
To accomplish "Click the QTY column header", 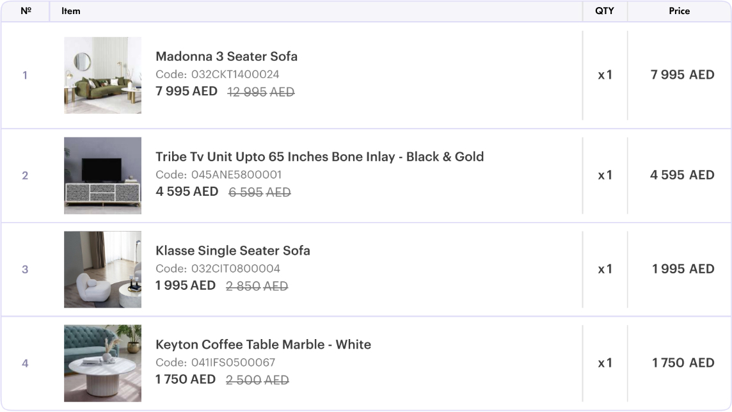I will point(604,11).
